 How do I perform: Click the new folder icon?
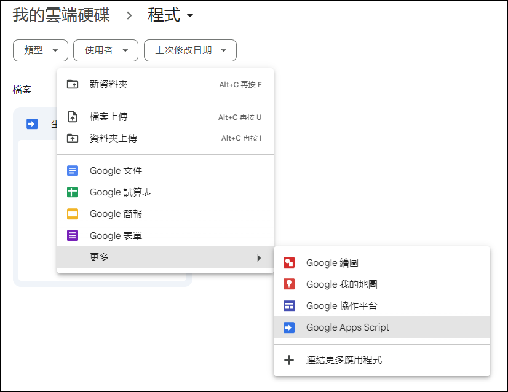pos(72,85)
